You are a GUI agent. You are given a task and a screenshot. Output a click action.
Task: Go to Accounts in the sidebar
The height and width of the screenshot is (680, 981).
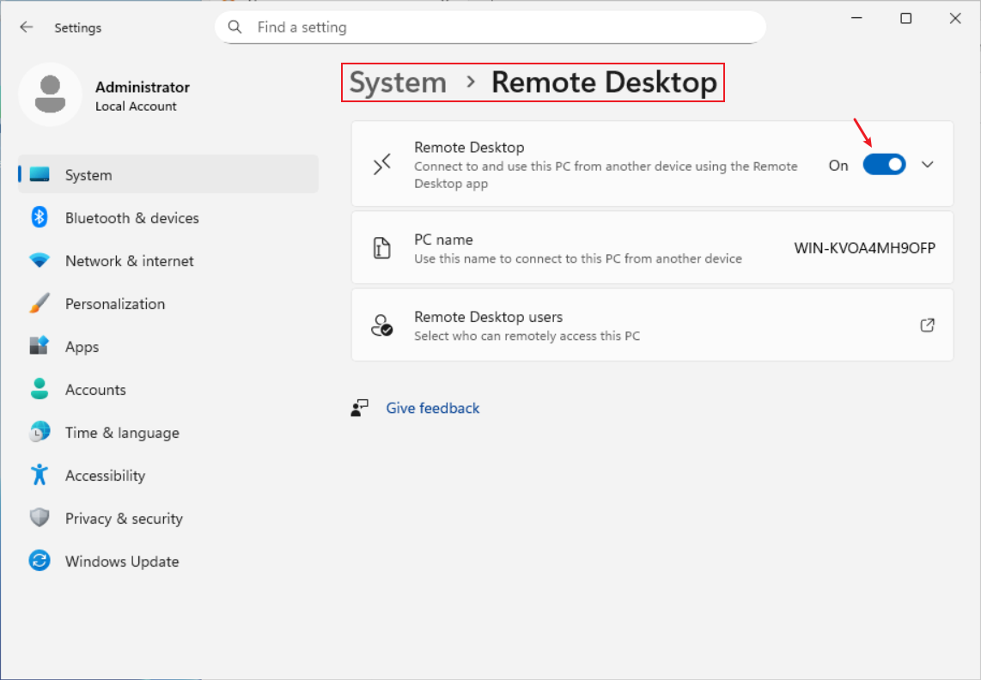point(95,390)
